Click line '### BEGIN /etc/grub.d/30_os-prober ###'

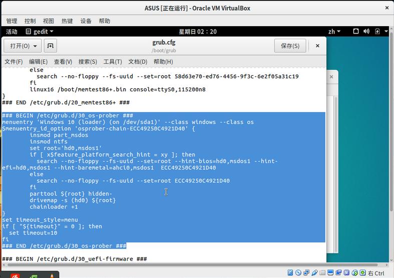click(68, 115)
